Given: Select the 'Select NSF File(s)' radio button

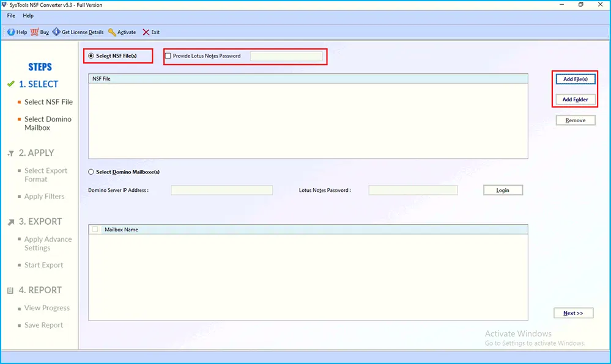Looking at the screenshot, I should coord(91,56).
